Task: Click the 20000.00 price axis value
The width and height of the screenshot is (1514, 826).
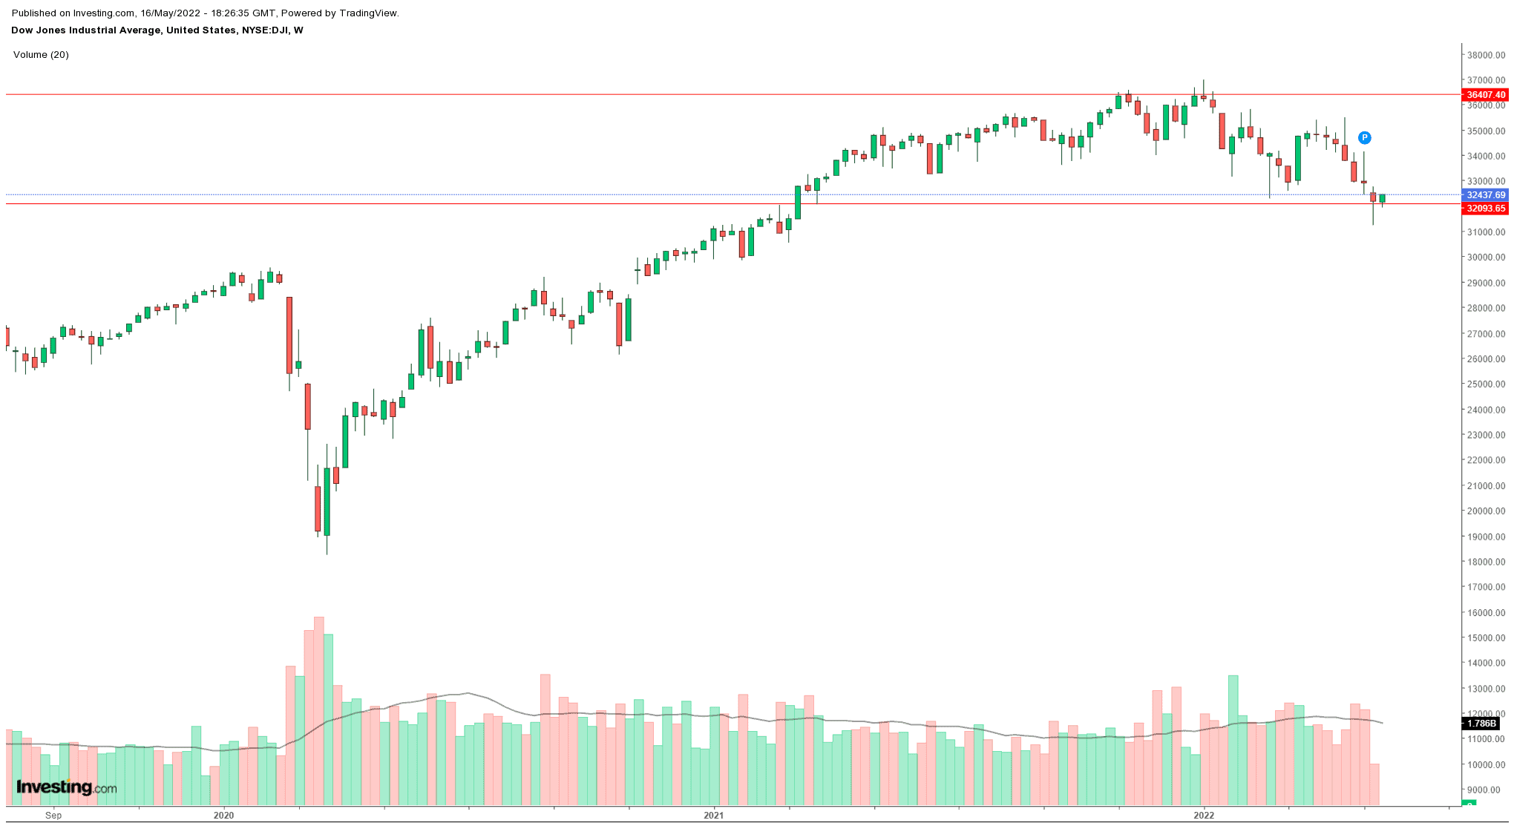Action: [x=1487, y=511]
